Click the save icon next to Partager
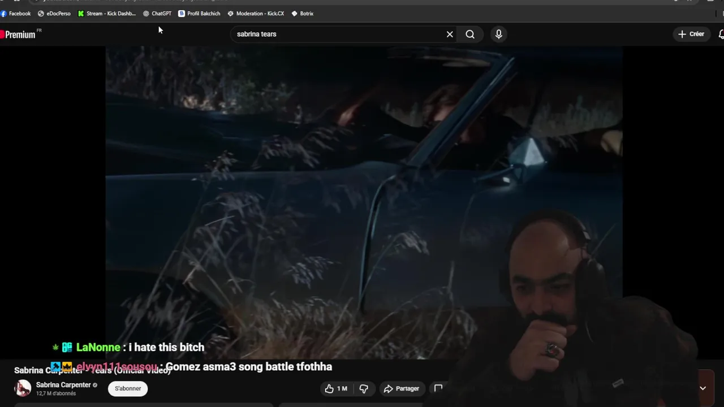The height and width of the screenshot is (407, 724). point(438,388)
